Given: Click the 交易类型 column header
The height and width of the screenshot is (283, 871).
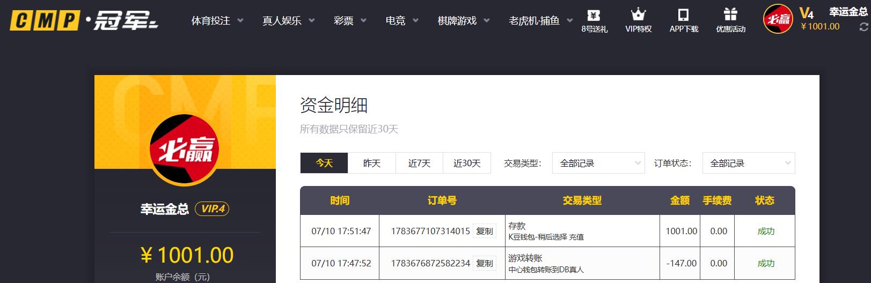Looking at the screenshot, I should (582, 200).
